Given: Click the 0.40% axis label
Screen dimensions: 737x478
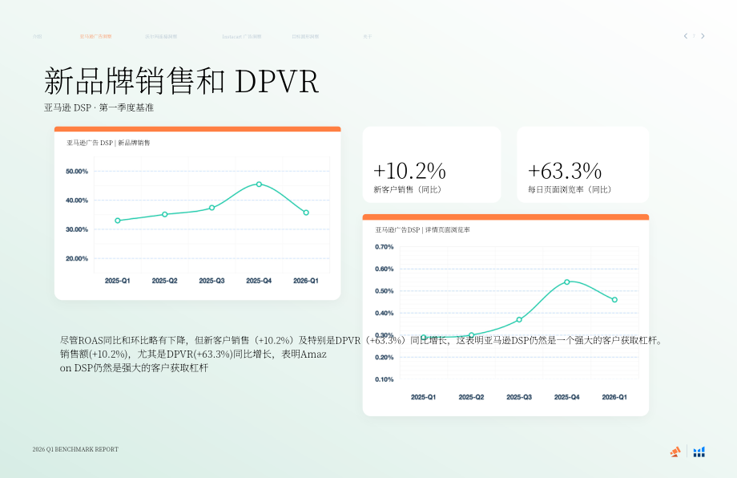Looking at the screenshot, I should pos(385,313).
